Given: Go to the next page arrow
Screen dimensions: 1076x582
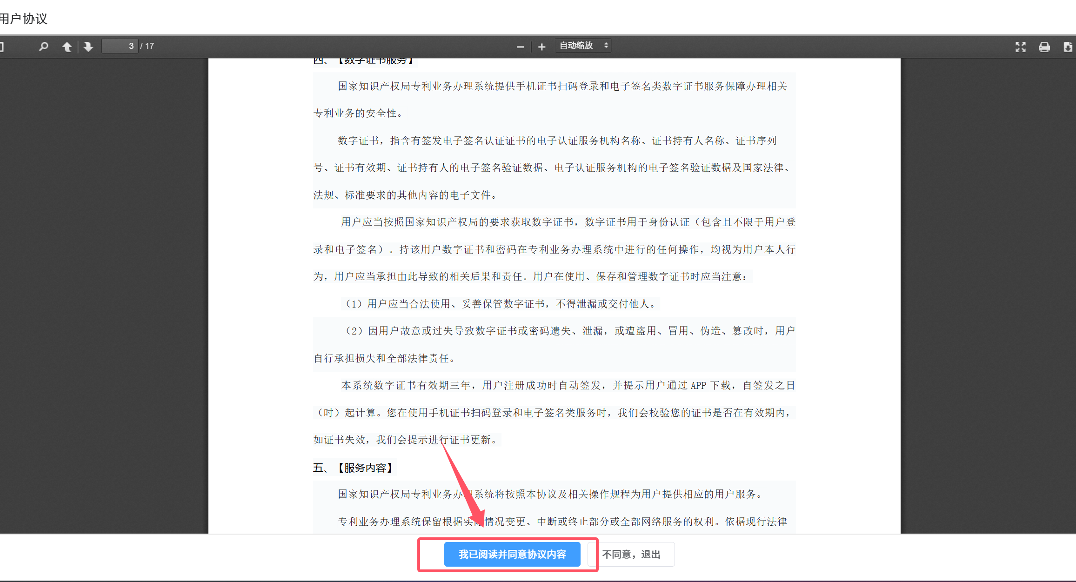Looking at the screenshot, I should [88, 47].
